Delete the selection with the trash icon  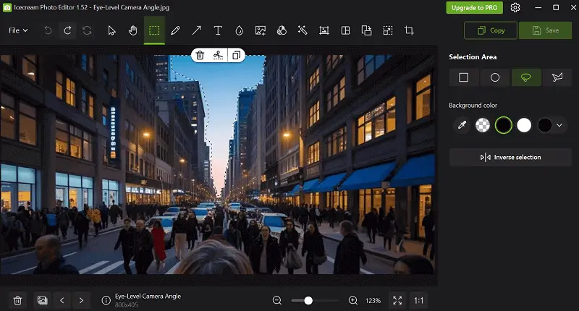(x=200, y=56)
